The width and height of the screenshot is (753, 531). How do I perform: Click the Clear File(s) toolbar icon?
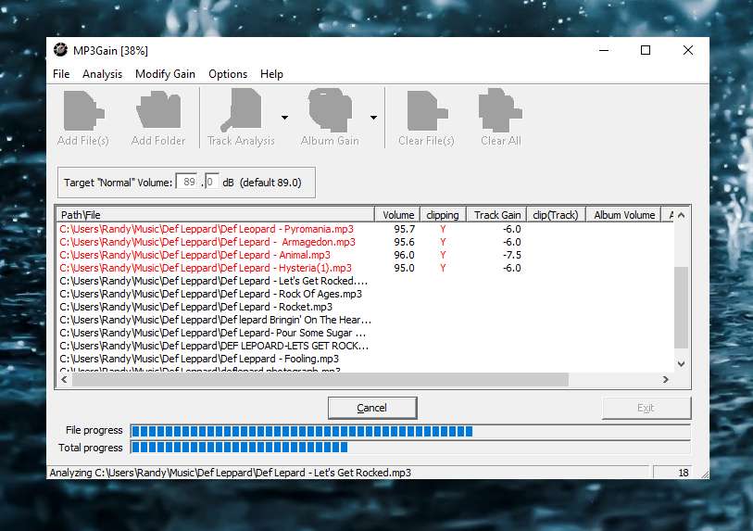(x=427, y=111)
